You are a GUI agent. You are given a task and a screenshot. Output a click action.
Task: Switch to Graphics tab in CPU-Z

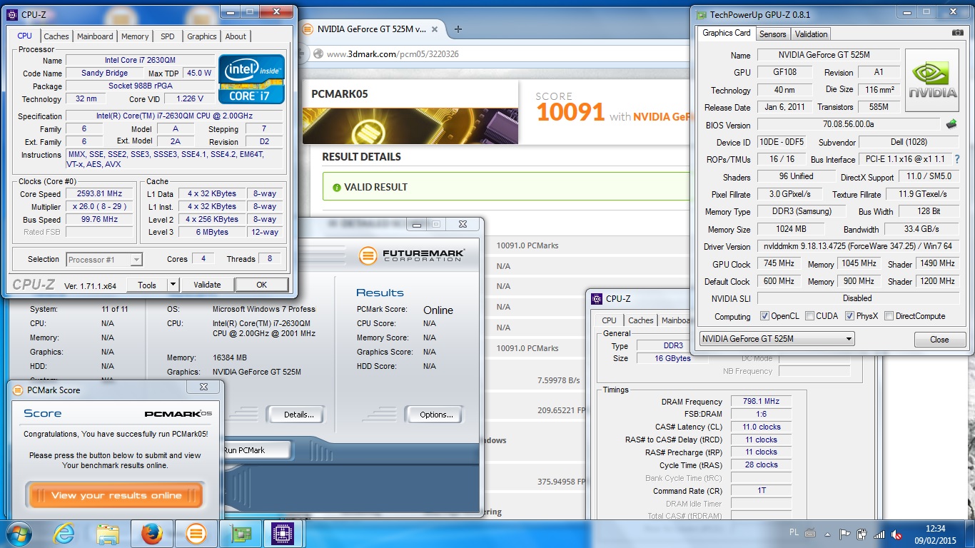(202, 36)
